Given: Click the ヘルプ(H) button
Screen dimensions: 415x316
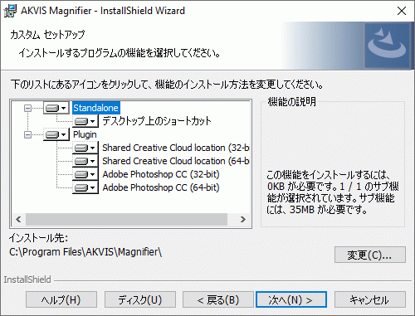Looking at the screenshot, I should (x=61, y=299).
